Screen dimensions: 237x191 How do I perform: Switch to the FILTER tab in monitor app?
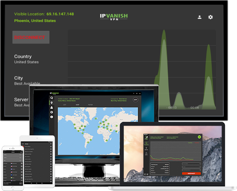90,105
